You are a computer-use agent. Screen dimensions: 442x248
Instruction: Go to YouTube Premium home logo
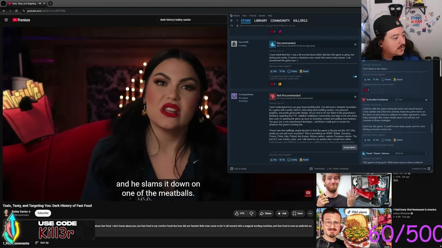21,20
